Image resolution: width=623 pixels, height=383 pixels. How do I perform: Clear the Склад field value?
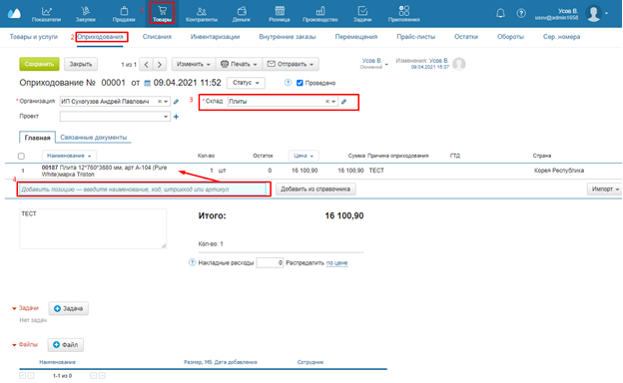point(327,102)
